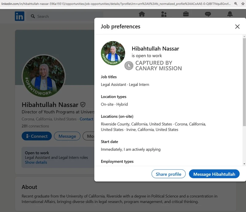This screenshot has width=246, height=212.
Task: Click the About paragraph about Recent graduate
Action: coord(120,199)
